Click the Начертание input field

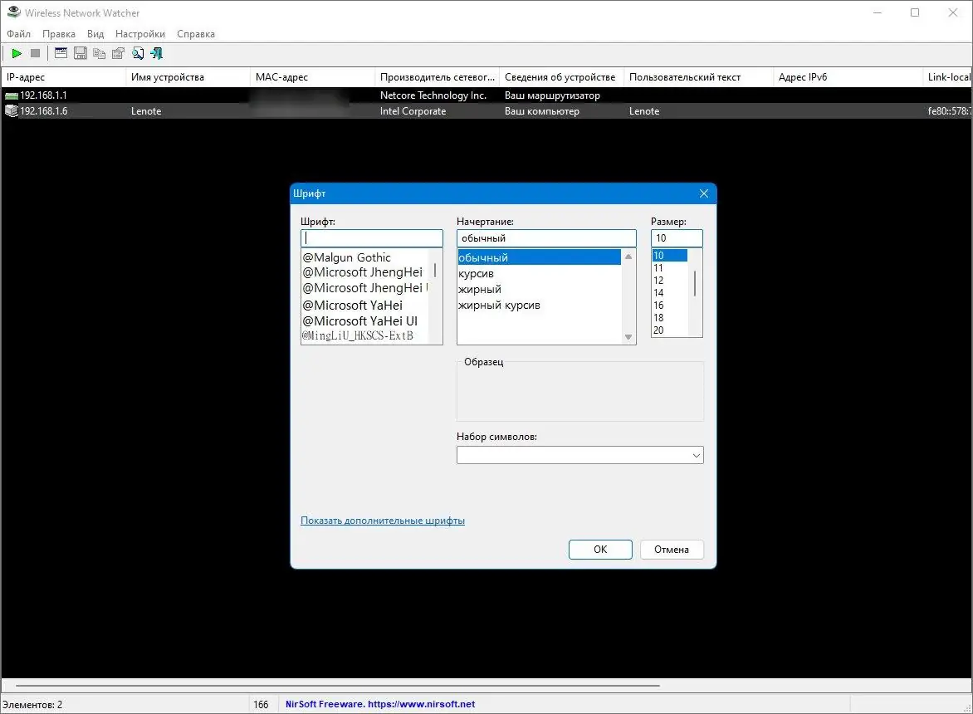(x=546, y=238)
